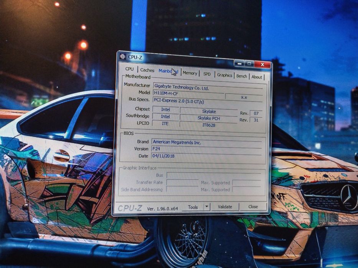This screenshot has height=268, width=358.
Task: Click the x.x model revision field
Action: (x=244, y=97)
